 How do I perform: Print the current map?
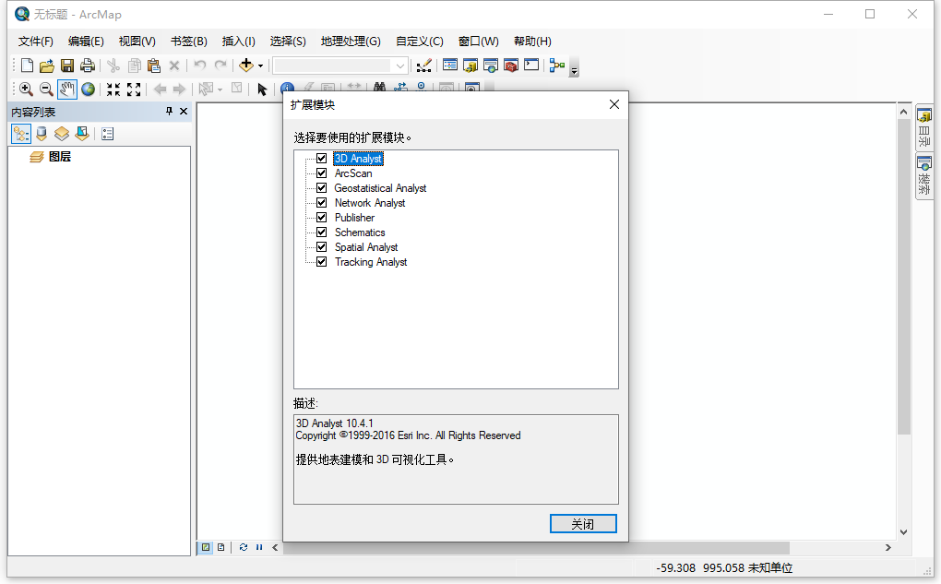[x=88, y=66]
